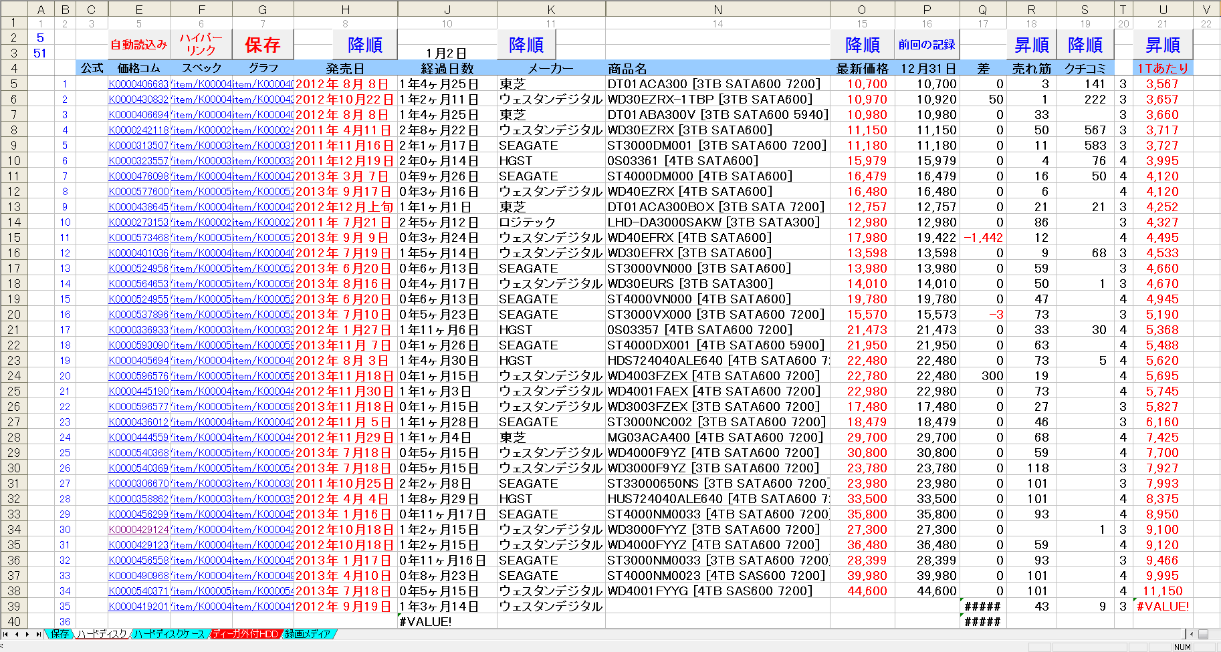Screen dimensions: 1221x652
Task: Select the 12月31日 header cell
Action: click(927, 68)
